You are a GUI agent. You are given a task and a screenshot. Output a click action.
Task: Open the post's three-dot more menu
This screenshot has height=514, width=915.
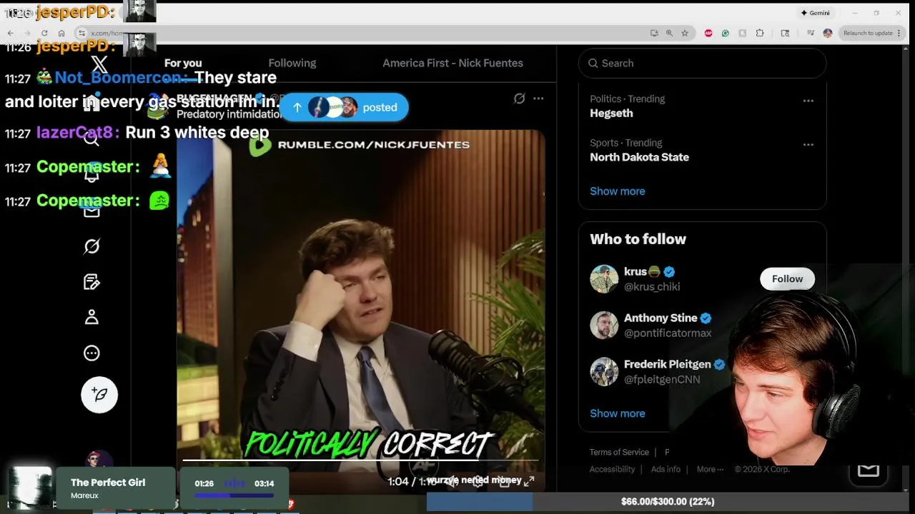(538, 99)
